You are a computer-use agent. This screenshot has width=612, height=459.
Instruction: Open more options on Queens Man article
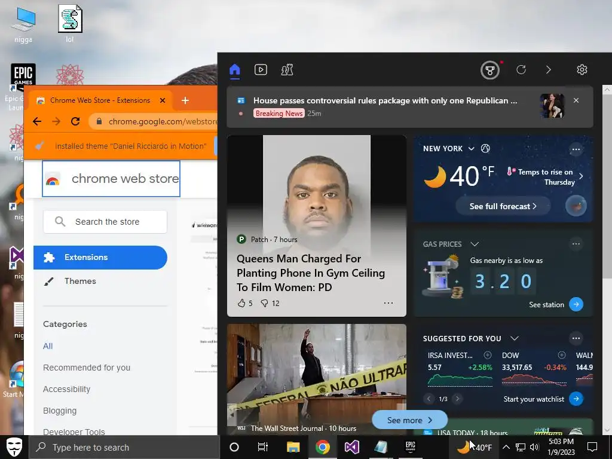pyautogui.click(x=388, y=303)
